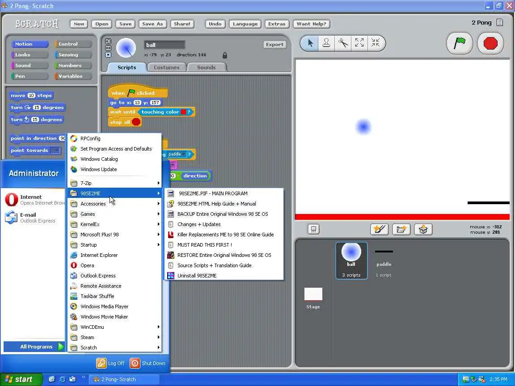Choose new sprite from file folder icon
Screen dimensions: 515x386
401,229
